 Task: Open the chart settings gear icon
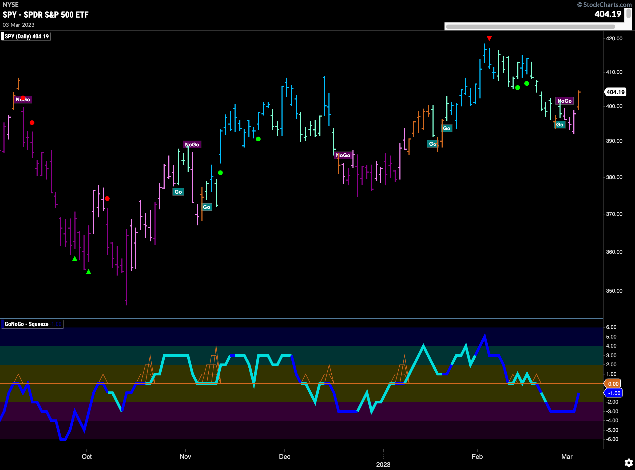[x=628, y=463]
